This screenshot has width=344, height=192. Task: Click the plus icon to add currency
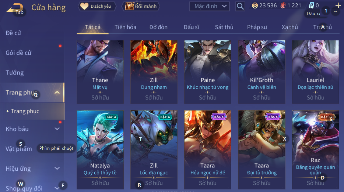coord(338,5)
